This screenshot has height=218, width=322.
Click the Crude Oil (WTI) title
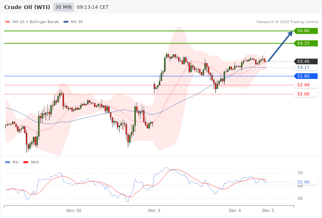pyautogui.click(x=27, y=7)
